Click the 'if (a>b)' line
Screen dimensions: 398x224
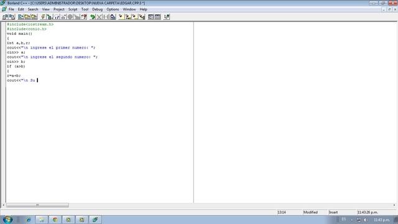click(16, 67)
